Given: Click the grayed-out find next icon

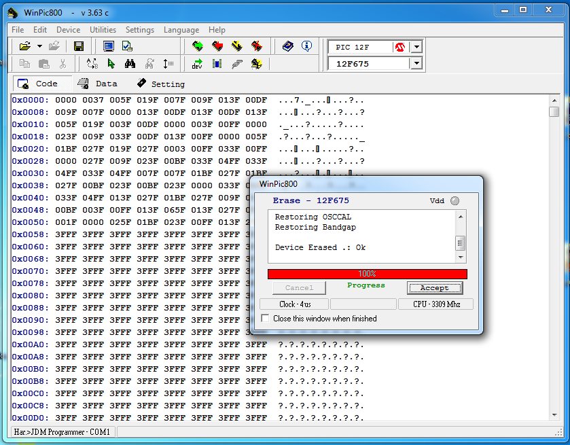Looking at the screenshot, I should (x=149, y=64).
